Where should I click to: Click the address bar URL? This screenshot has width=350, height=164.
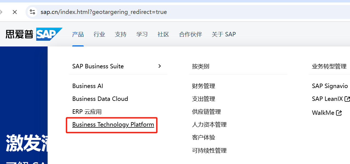(x=104, y=12)
